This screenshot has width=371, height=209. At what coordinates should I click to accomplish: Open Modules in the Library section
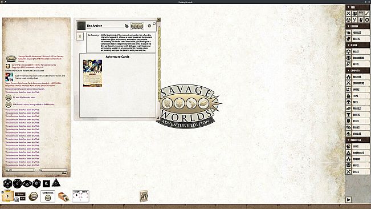pos(357,33)
